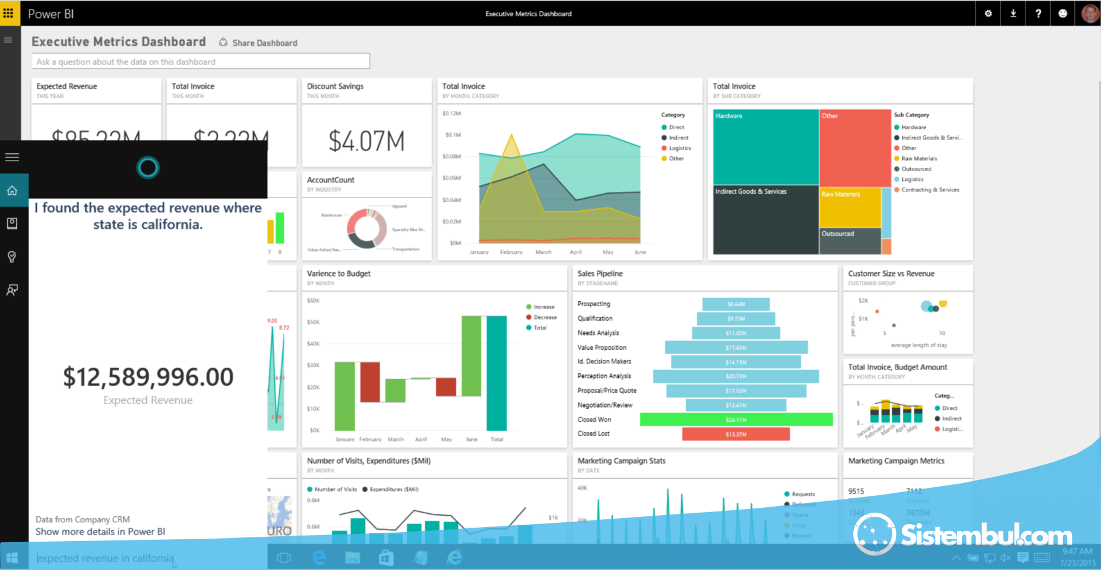Toggle the Power BI navigation pane hamburger
Viewport: 1101px width, 570px height.
(8, 40)
